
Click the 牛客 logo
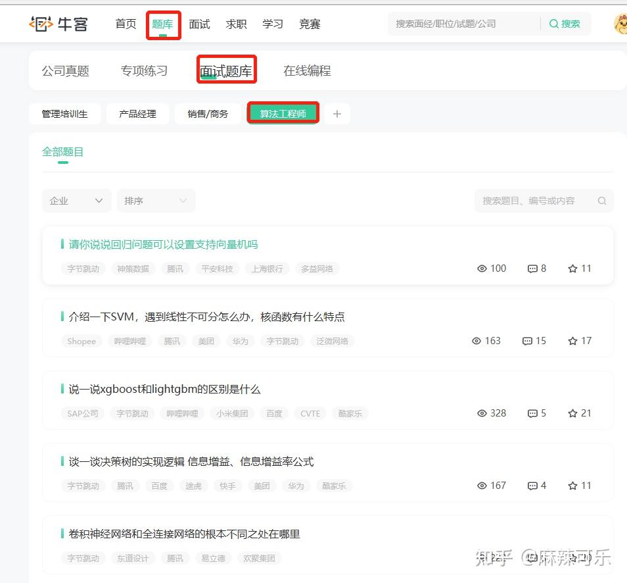[58, 24]
